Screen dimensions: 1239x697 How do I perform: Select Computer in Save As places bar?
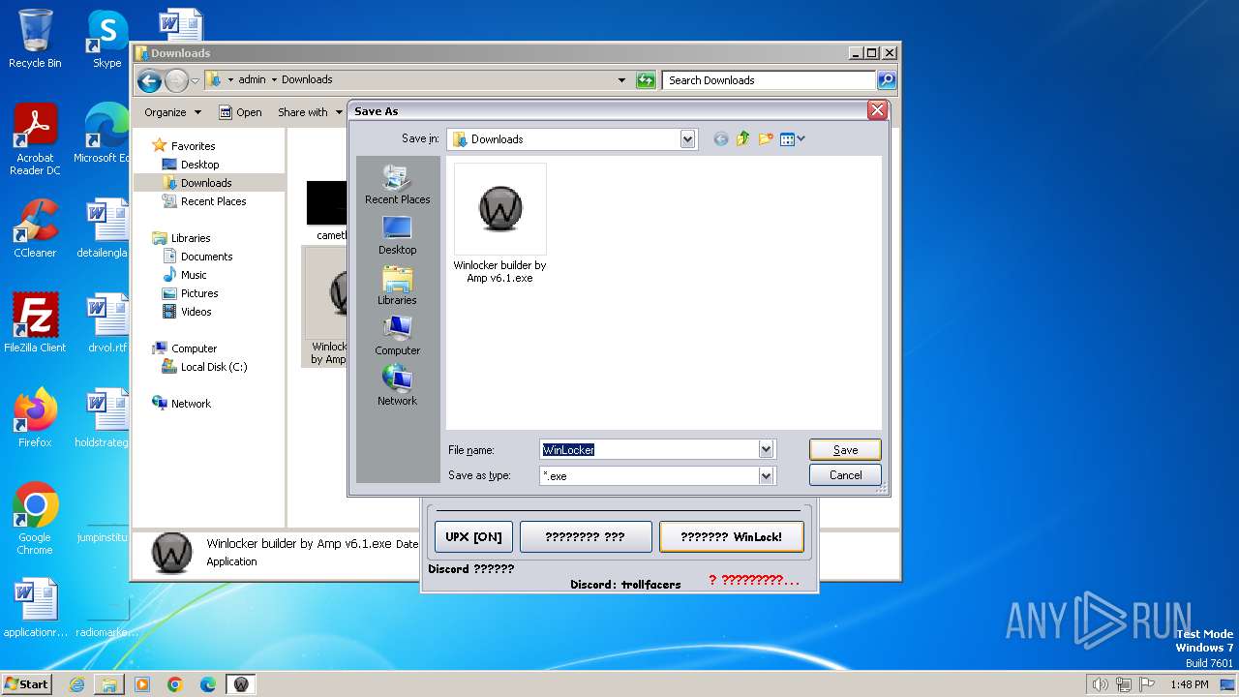pos(397,336)
